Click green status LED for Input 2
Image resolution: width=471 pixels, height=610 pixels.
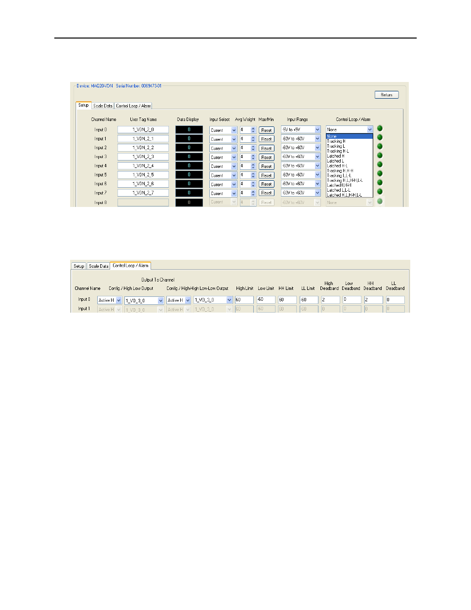pos(380,146)
